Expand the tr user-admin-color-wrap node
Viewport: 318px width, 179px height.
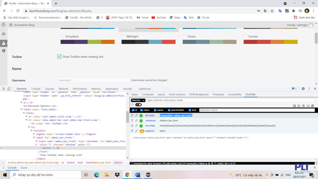(26, 117)
